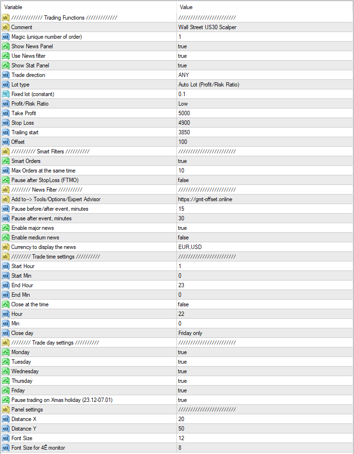Toggle the Pause after StopLoss (FTMO) value
Screen dimensions: 354x454
[183, 180]
